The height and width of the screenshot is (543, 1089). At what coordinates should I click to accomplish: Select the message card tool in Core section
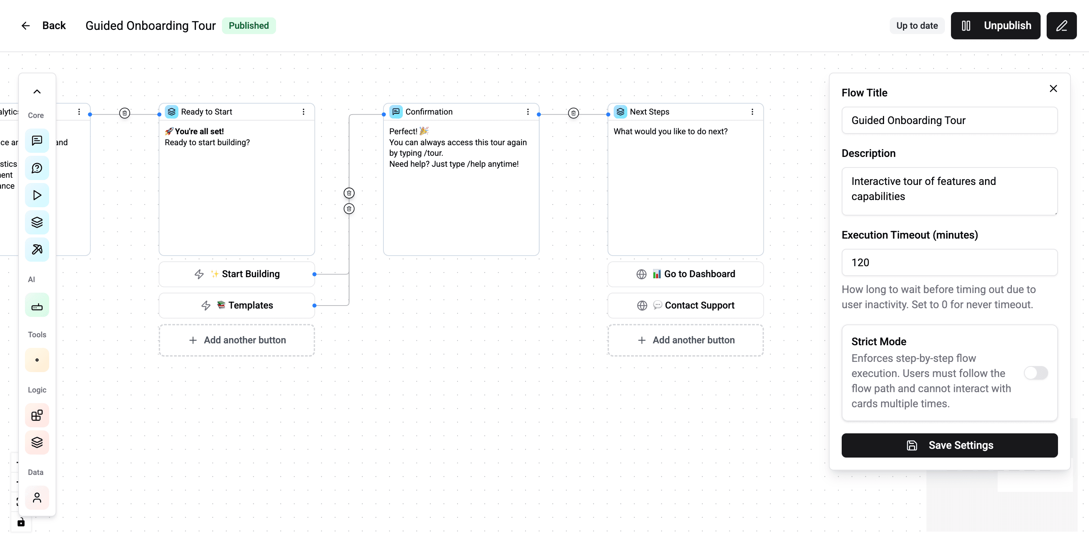37,140
